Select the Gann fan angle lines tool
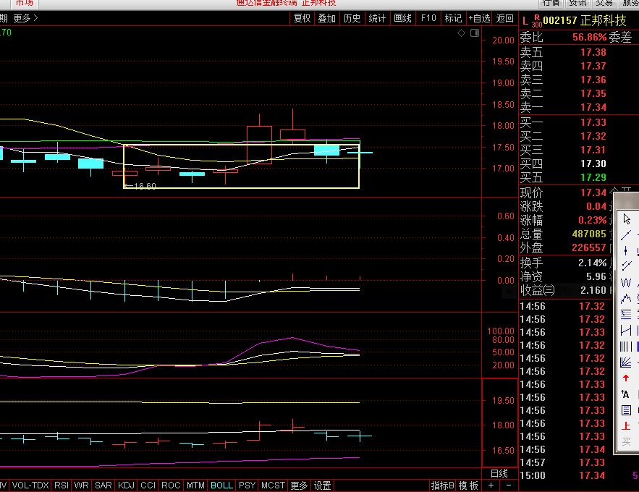Image resolution: width=639 pixels, height=492 pixels. tap(626, 362)
